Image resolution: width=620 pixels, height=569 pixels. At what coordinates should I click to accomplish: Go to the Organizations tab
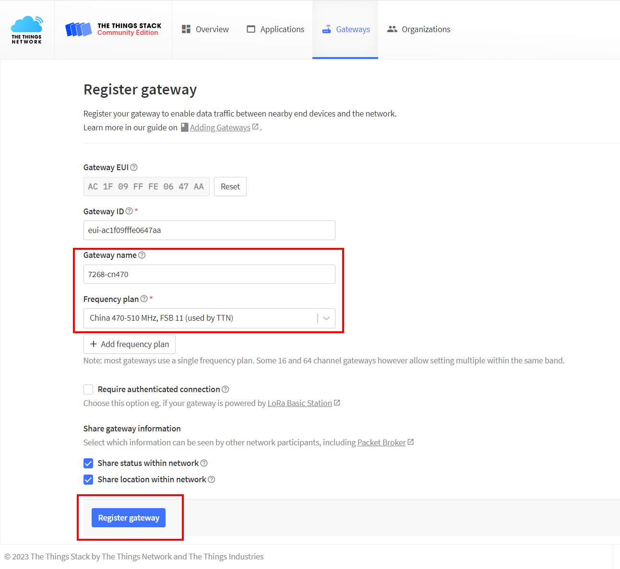418,29
